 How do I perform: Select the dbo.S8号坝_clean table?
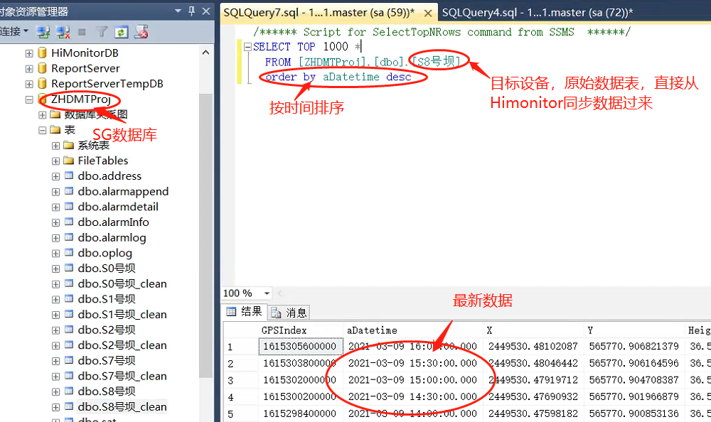pyautogui.click(x=122, y=407)
